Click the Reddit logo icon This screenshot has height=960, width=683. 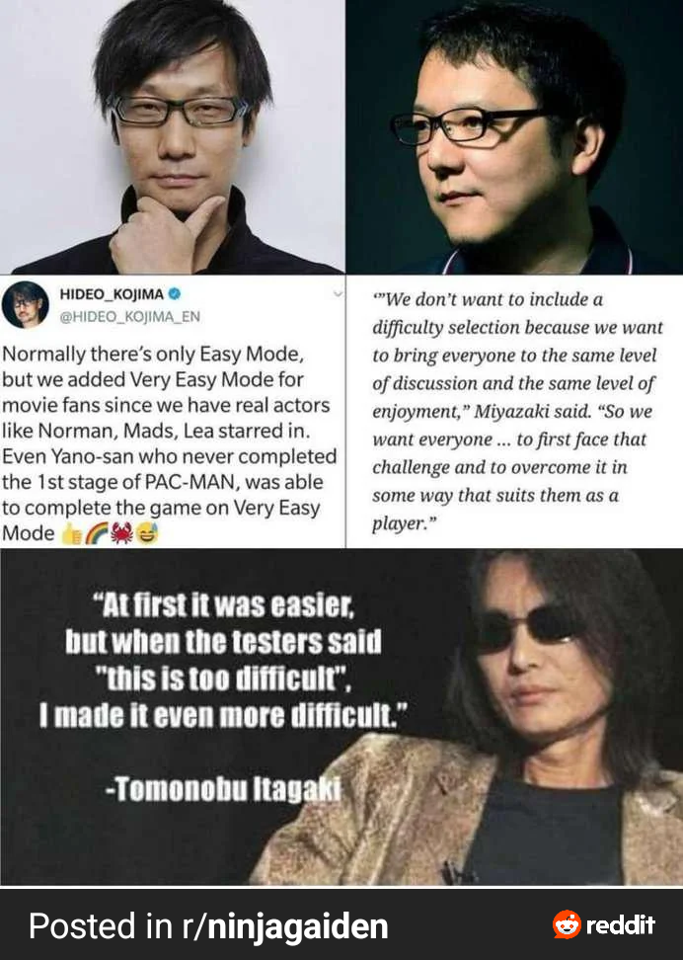click(567, 923)
